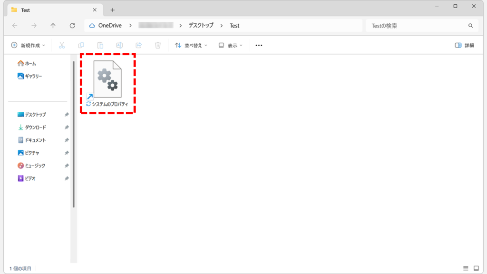Viewport: 487px width, 274px height.
Task: Maximize the Explorer window
Action: point(455,6)
